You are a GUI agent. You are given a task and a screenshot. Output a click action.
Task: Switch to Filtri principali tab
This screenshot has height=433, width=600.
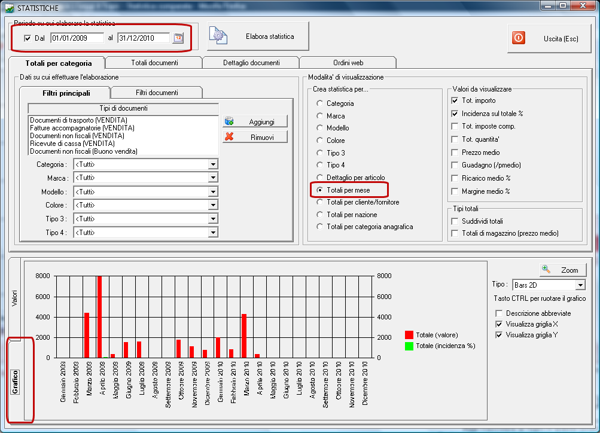tap(66, 93)
